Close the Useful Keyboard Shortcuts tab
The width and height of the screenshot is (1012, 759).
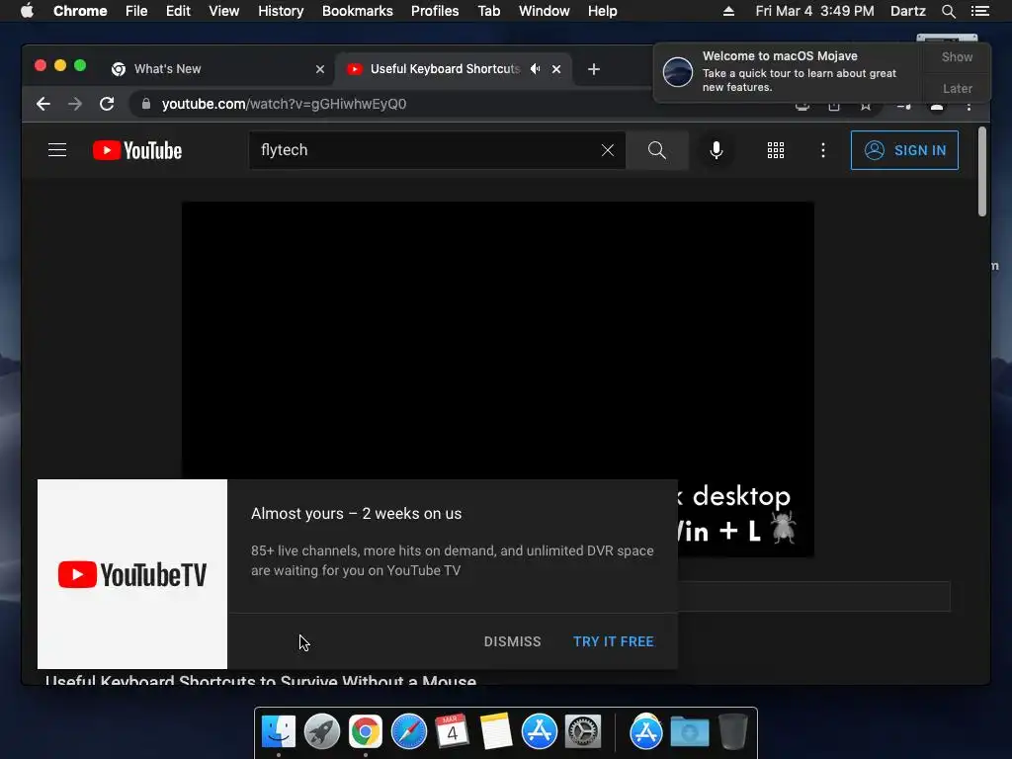click(556, 69)
